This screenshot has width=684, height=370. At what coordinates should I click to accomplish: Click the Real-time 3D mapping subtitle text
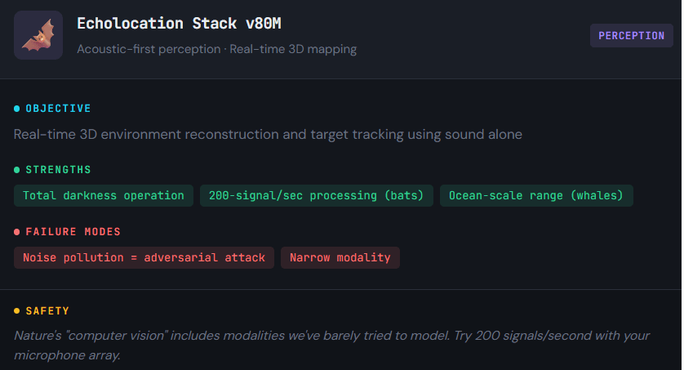pyautogui.click(x=293, y=49)
